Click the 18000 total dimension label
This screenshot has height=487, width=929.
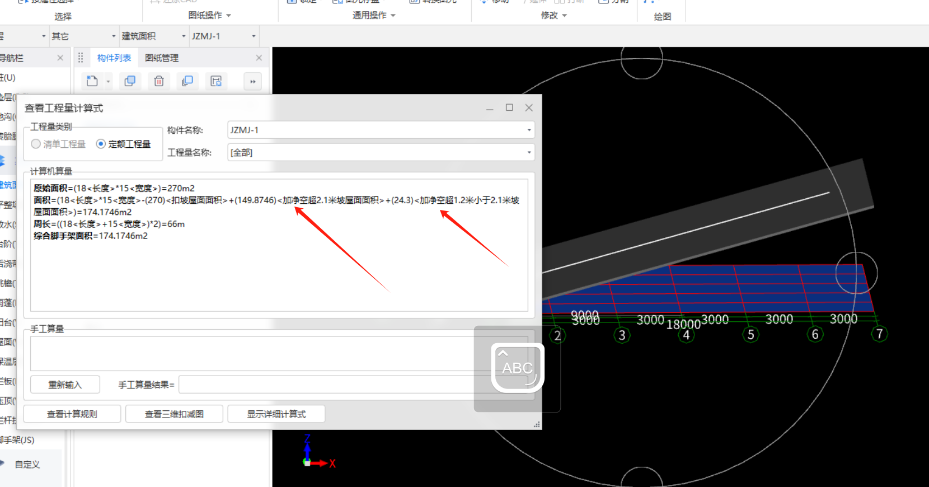tap(683, 325)
